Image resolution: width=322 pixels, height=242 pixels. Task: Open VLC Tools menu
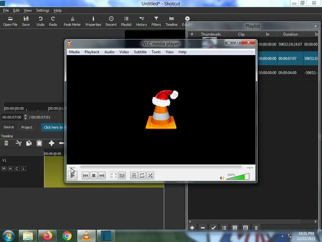156,52
